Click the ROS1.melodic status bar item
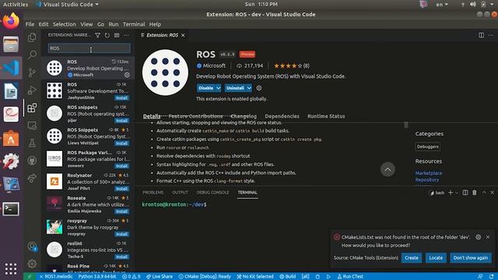The height and width of the screenshot is (280, 498). [56, 277]
